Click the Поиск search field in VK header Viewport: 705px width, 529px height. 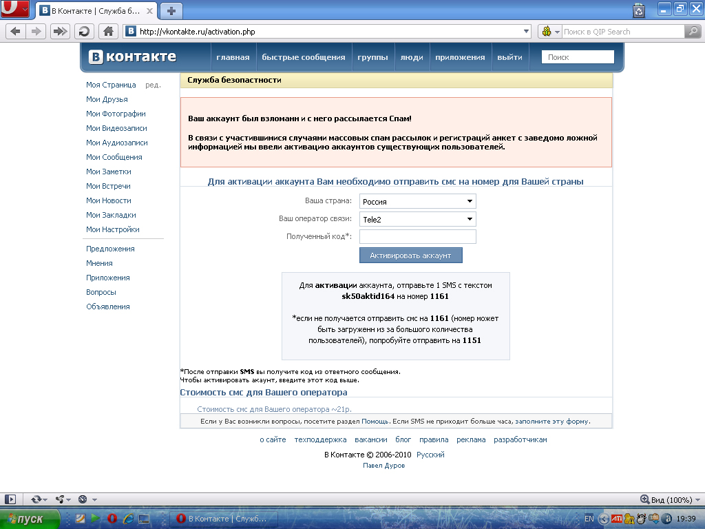(578, 57)
